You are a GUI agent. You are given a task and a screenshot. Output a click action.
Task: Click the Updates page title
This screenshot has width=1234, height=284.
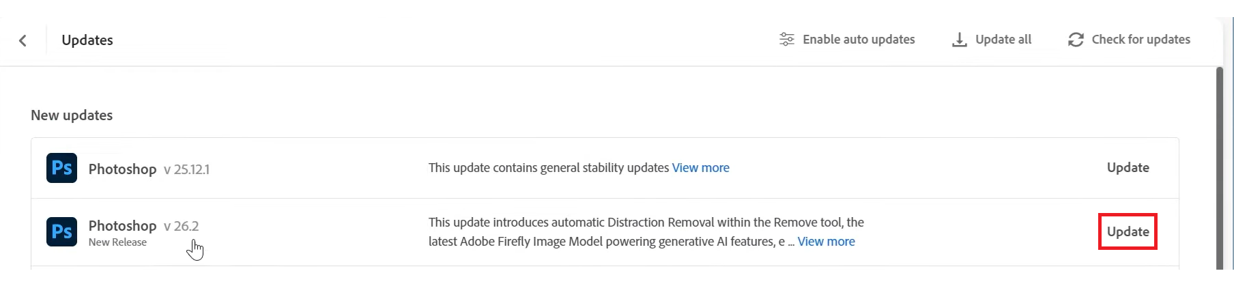(87, 40)
